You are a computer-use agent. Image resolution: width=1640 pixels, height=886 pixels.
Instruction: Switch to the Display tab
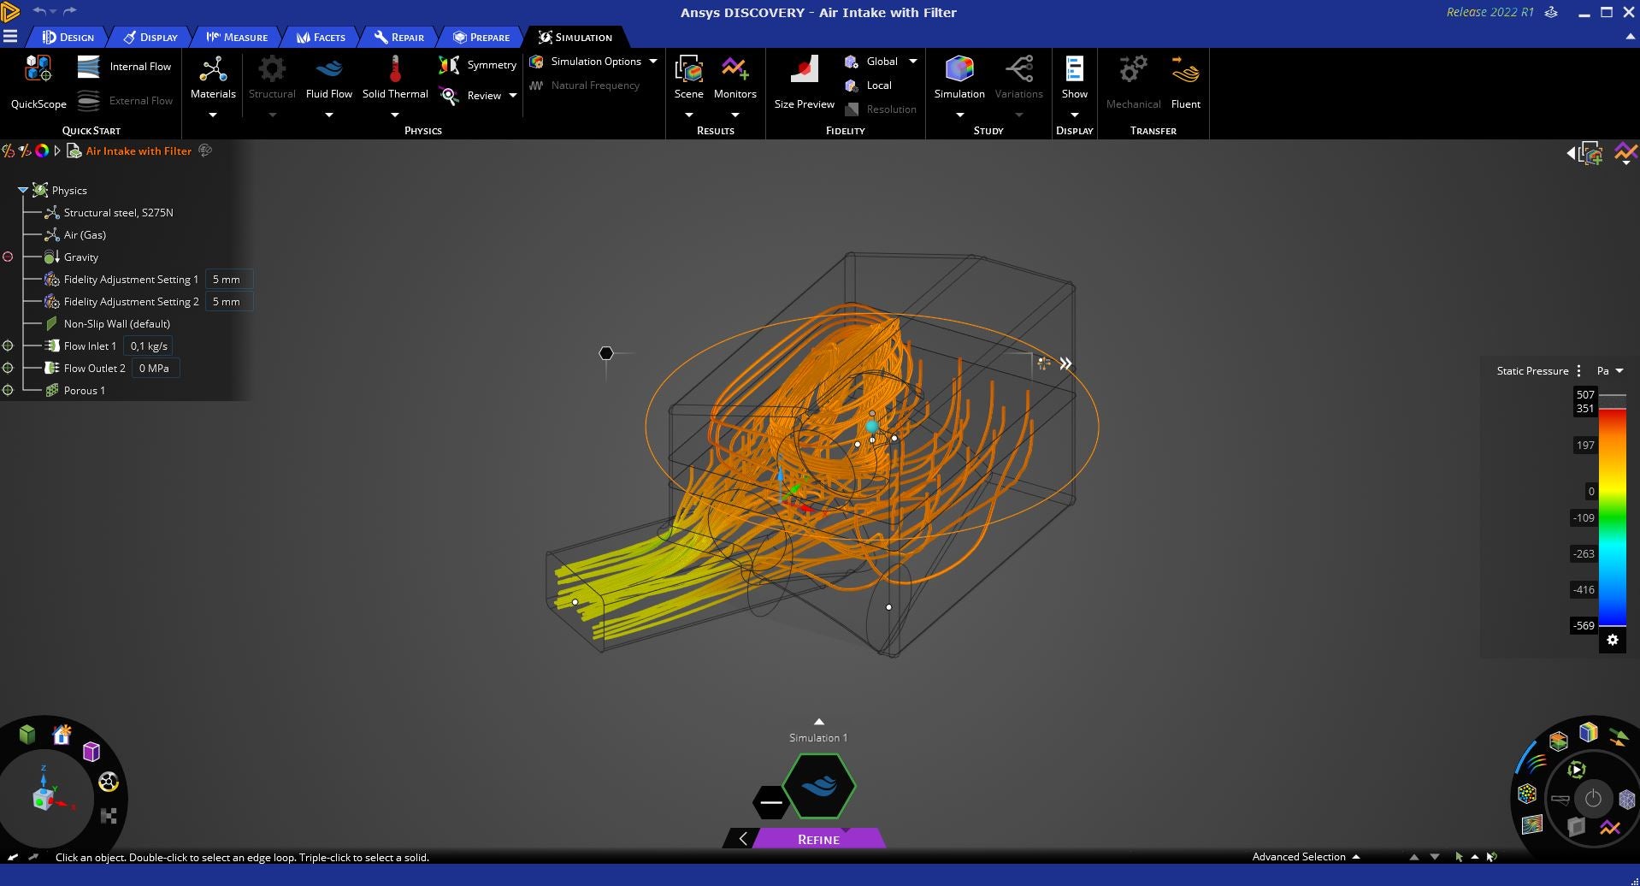pos(150,37)
